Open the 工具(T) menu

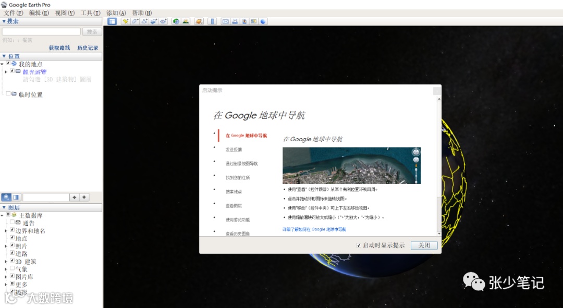(91, 13)
